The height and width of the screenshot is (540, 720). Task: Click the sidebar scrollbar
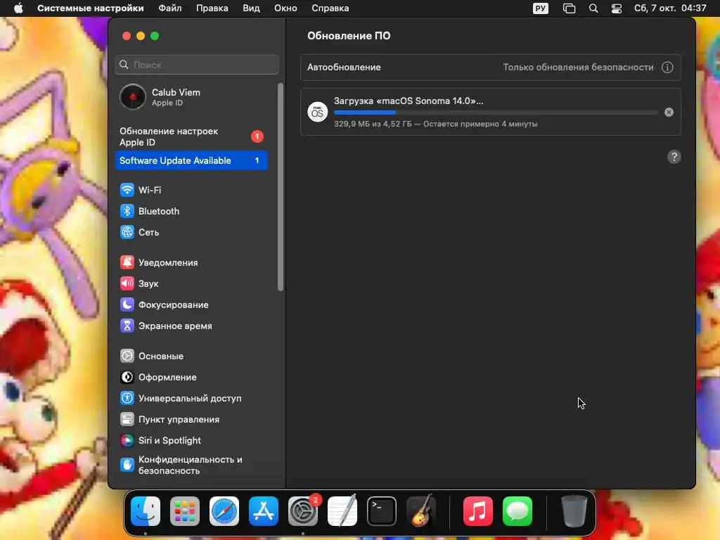click(x=281, y=187)
